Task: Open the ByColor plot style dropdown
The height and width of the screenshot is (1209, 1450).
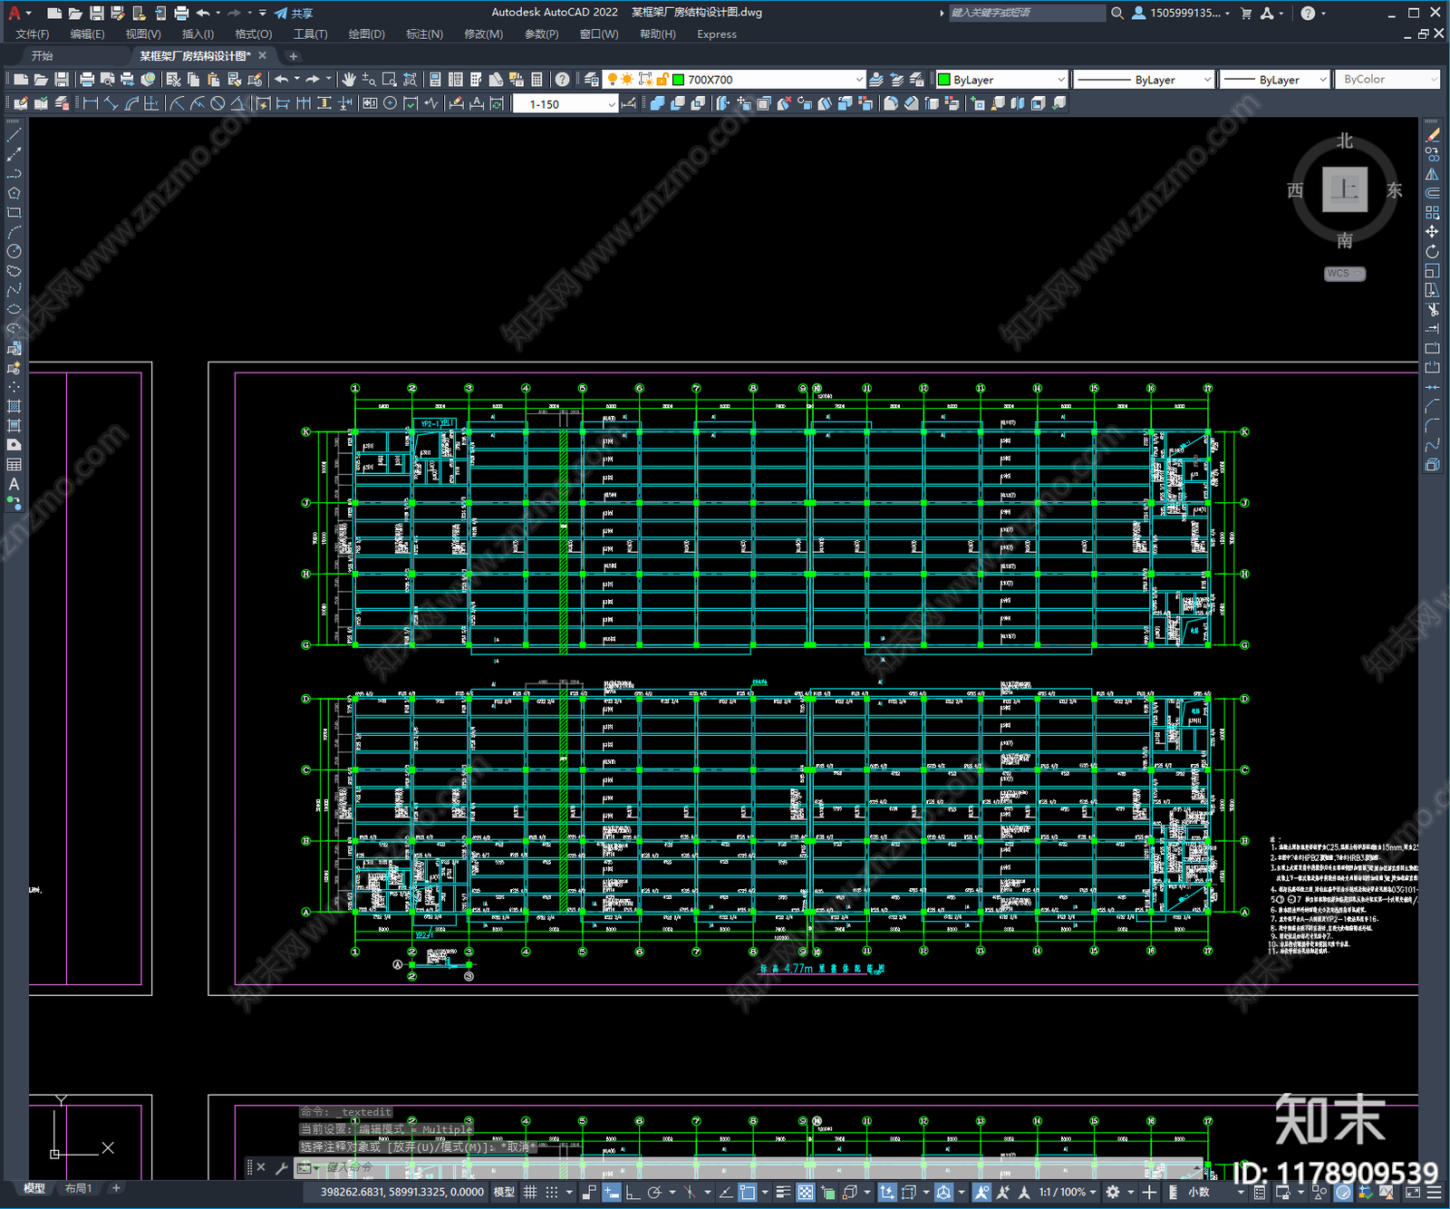Action: click(1388, 80)
